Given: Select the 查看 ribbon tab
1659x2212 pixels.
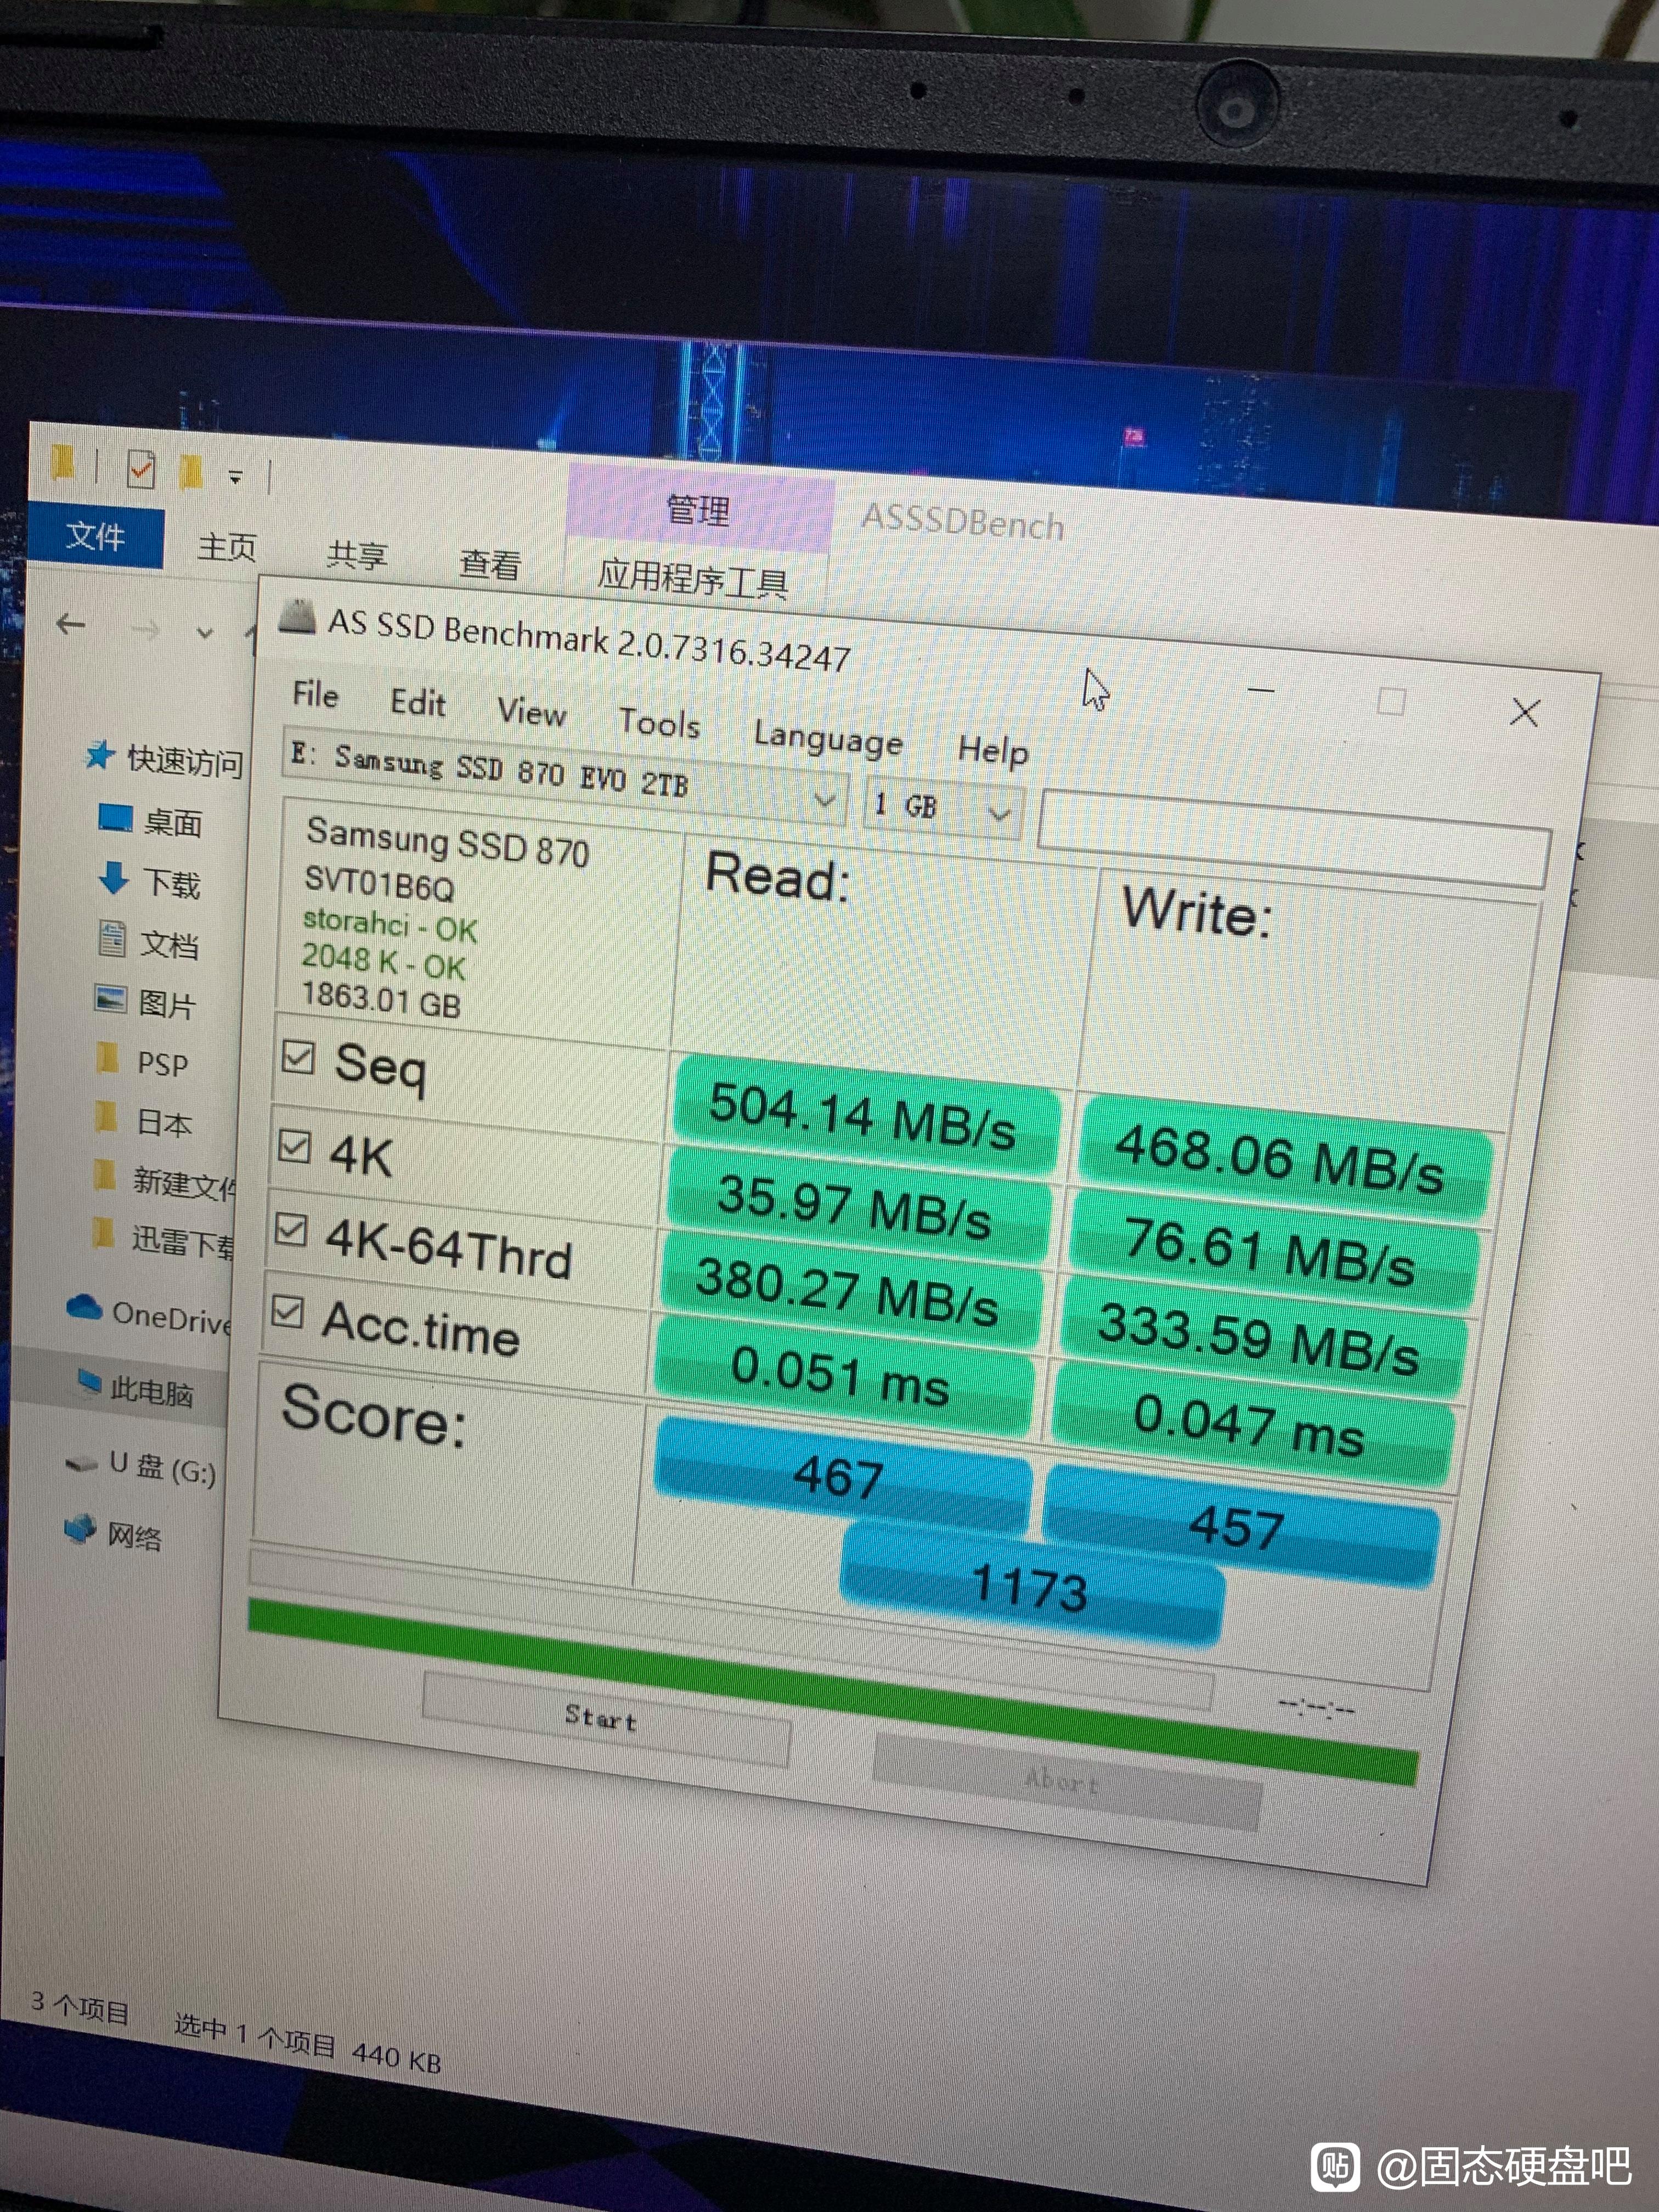Looking at the screenshot, I should point(490,565).
